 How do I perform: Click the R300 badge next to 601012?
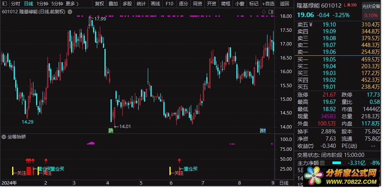coord(351,6)
